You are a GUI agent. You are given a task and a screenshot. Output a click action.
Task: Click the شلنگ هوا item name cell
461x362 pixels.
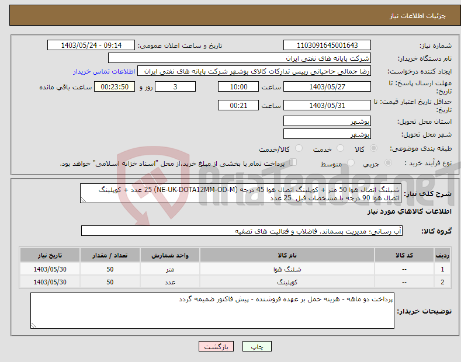tap(287, 269)
